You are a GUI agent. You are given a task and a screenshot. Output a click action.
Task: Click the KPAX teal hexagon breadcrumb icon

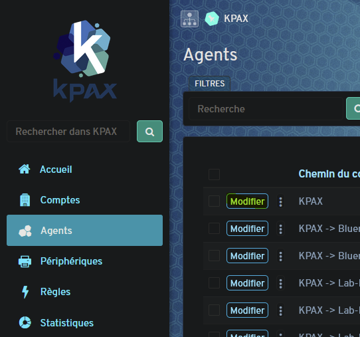pyautogui.click(x=212, y=19)
